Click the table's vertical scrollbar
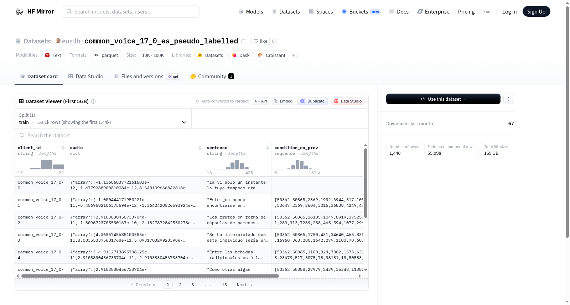Viewport: 570px width, 305px height. [366, 183]
